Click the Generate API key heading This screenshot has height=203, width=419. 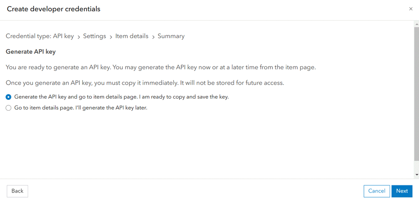click(x=31, y=52)
